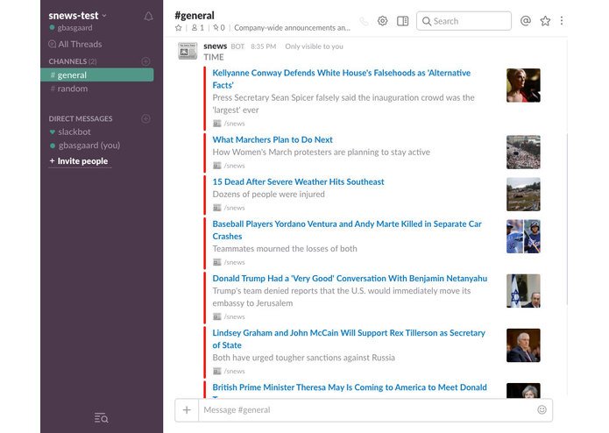Viewport: 609px width, 433px height.
Task: Open more items vertical dots menu
Action: pos(562,20)
